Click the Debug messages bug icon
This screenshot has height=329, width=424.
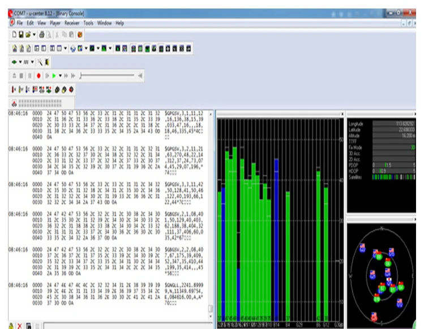tap(47, 62)
